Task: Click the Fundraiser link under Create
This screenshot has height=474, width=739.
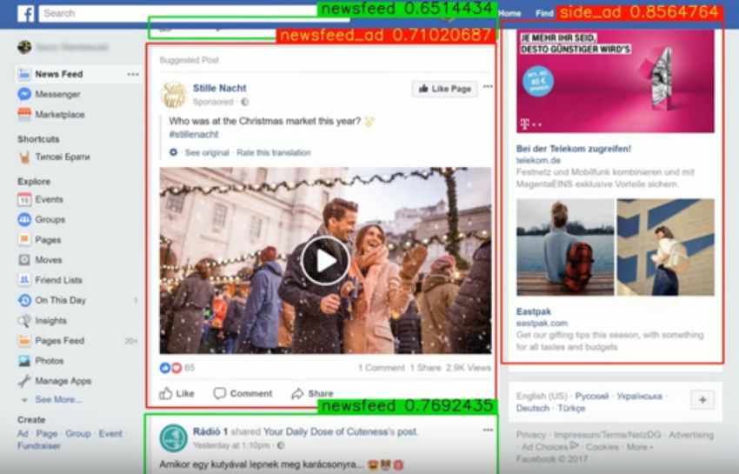Action: 38,445
